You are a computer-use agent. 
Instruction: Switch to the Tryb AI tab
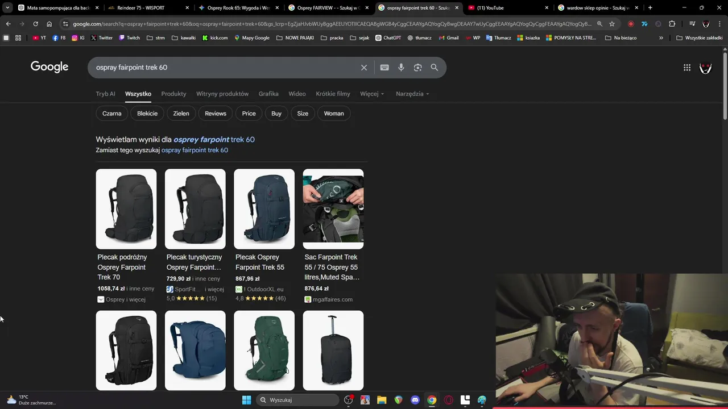coord(105,94)
